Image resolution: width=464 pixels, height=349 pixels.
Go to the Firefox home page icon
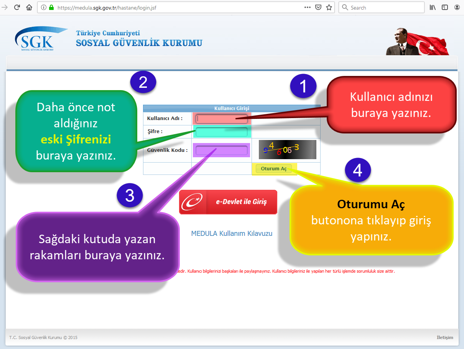(x=29, y=7)
